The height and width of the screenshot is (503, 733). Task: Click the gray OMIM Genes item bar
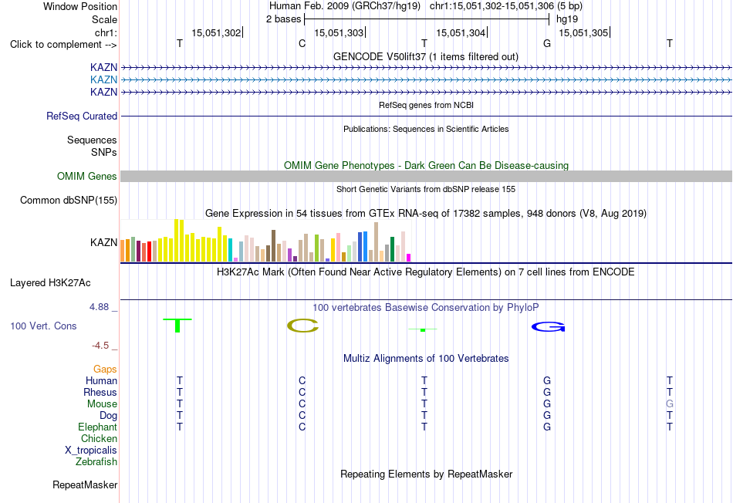click(426, 176)
